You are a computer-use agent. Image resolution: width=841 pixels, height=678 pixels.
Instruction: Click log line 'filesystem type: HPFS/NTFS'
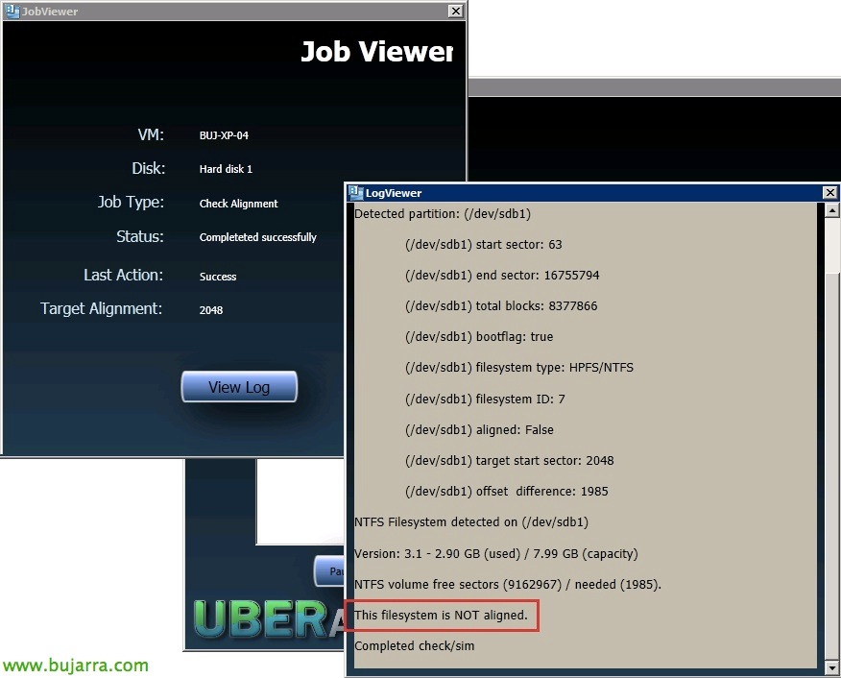(x=519, y=368)
